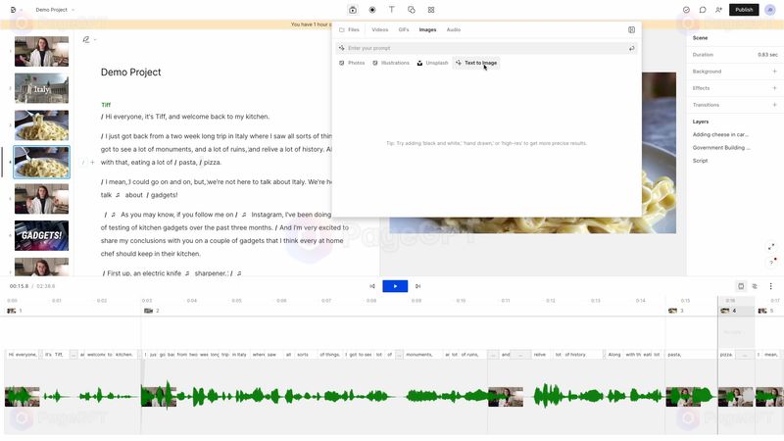Select the Government Building layer
Screen dimensions: 784x441
click(x=721, y=148)
